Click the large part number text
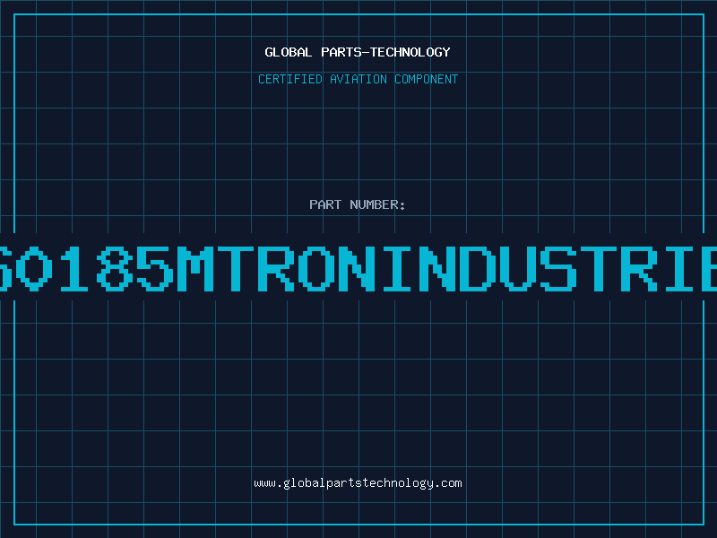The width and height of the screenshot is (717, 538). coord(358,268)
